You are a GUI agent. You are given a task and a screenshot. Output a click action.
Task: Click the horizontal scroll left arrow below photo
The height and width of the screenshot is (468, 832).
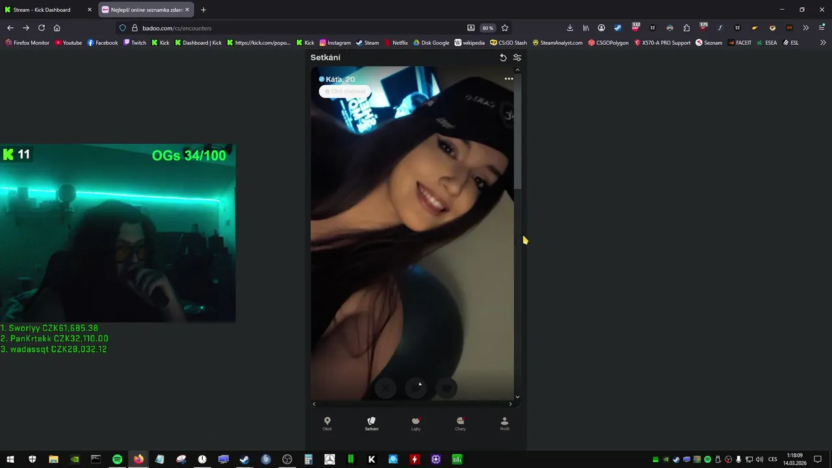[x=314, y=404]
